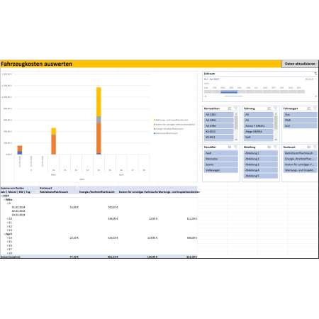This screenshot has width=319, height=319.
Task: Toggle multi-select in the Kostenart slicer
Action: [309, 147]
